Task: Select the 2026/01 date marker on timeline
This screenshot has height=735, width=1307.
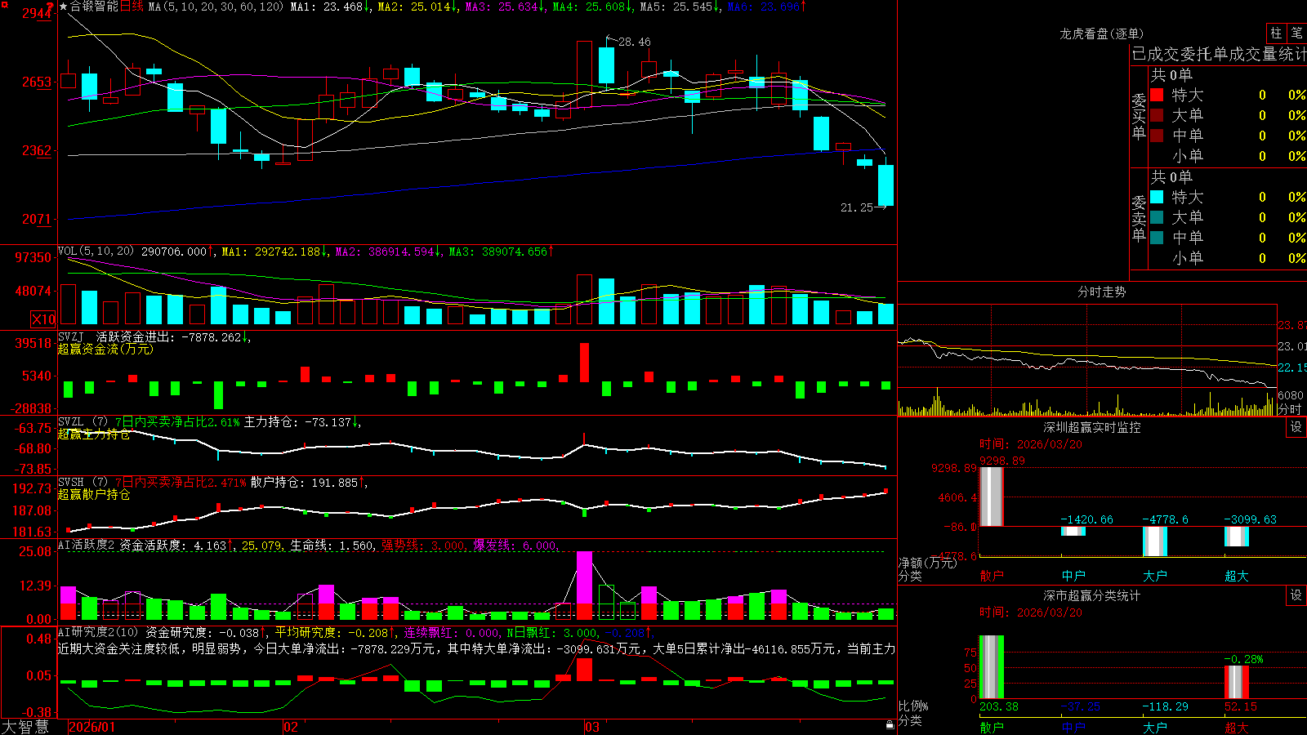Action: tap(92, 727)
